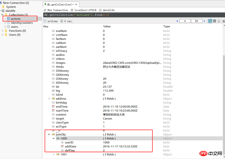Switch to tree view mode icon
Viewport: 225px width, 159px height.
[210, 21]
